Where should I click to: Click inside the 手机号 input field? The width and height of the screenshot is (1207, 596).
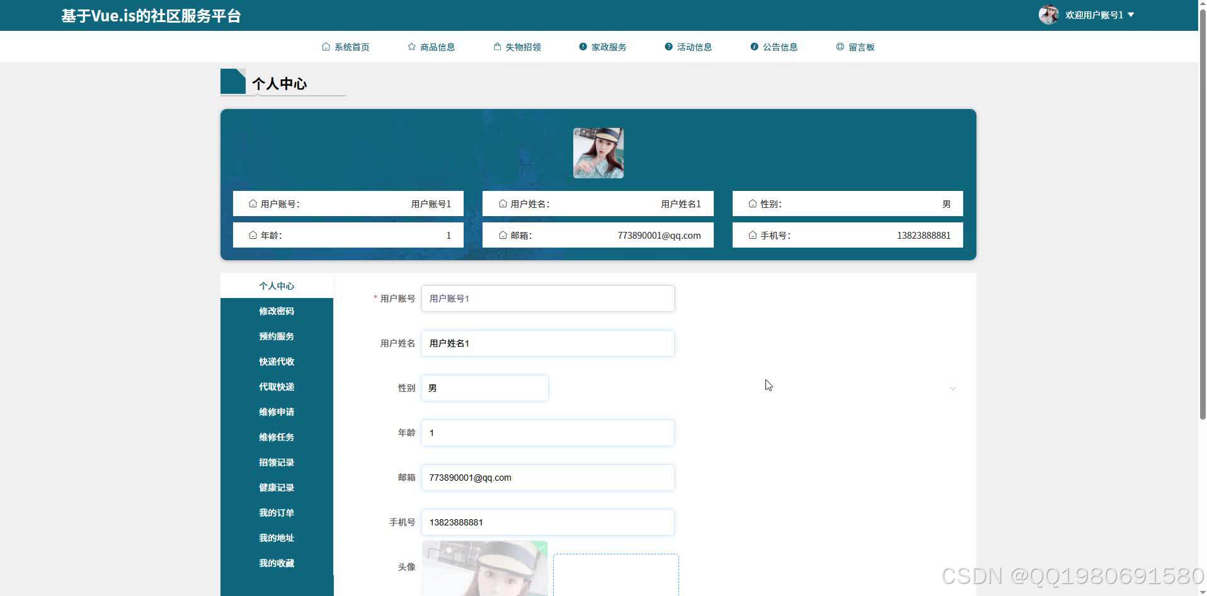point(547,522)
